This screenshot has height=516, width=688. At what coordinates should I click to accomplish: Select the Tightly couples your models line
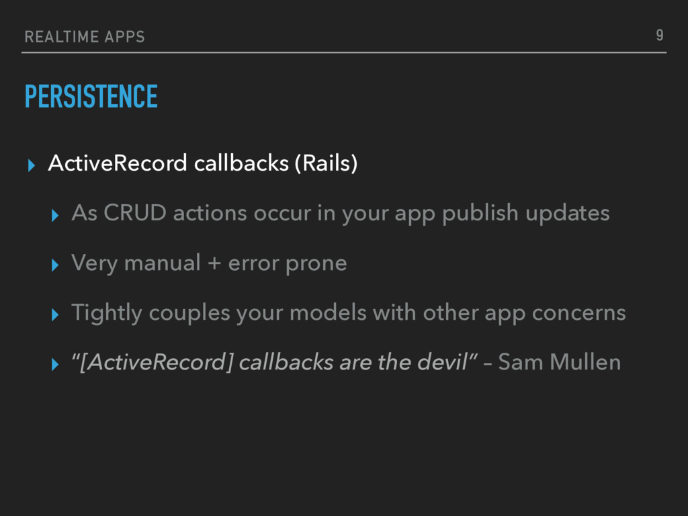[x=349, y=313]
